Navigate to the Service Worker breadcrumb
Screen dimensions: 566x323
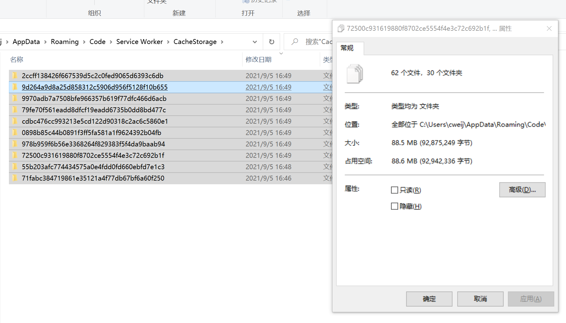point(139,42)
